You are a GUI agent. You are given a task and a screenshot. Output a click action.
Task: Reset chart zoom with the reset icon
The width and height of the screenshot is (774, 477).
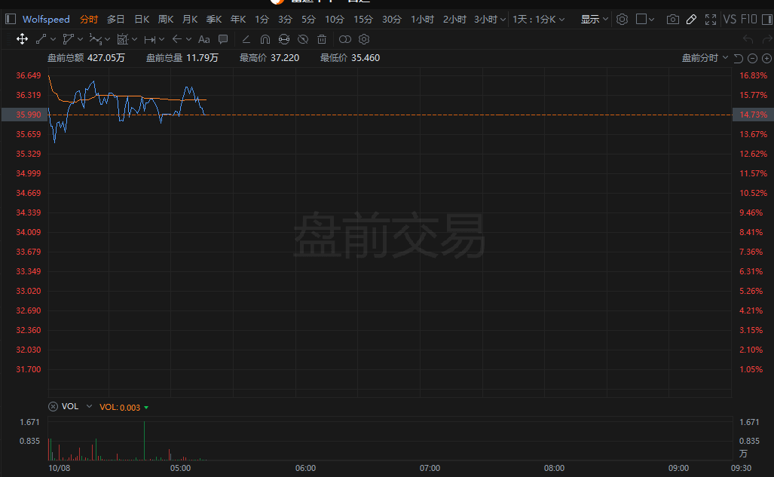click(738, 58)
